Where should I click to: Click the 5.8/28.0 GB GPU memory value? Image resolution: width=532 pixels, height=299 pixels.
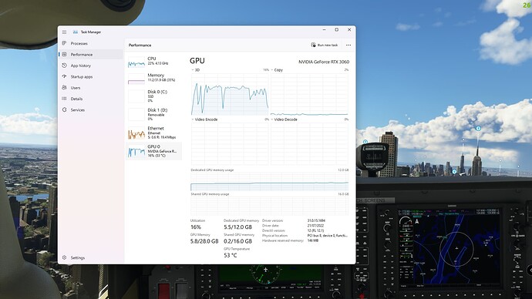[x=204, y=241]
